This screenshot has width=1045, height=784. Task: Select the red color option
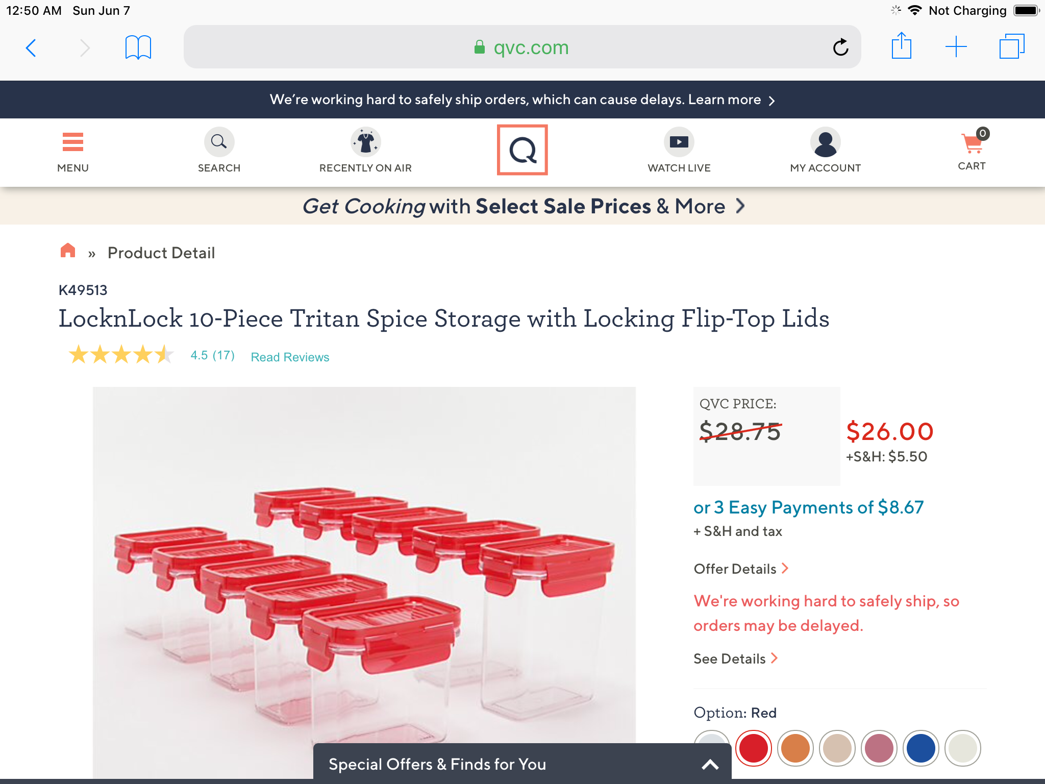[x=753, y=748]
